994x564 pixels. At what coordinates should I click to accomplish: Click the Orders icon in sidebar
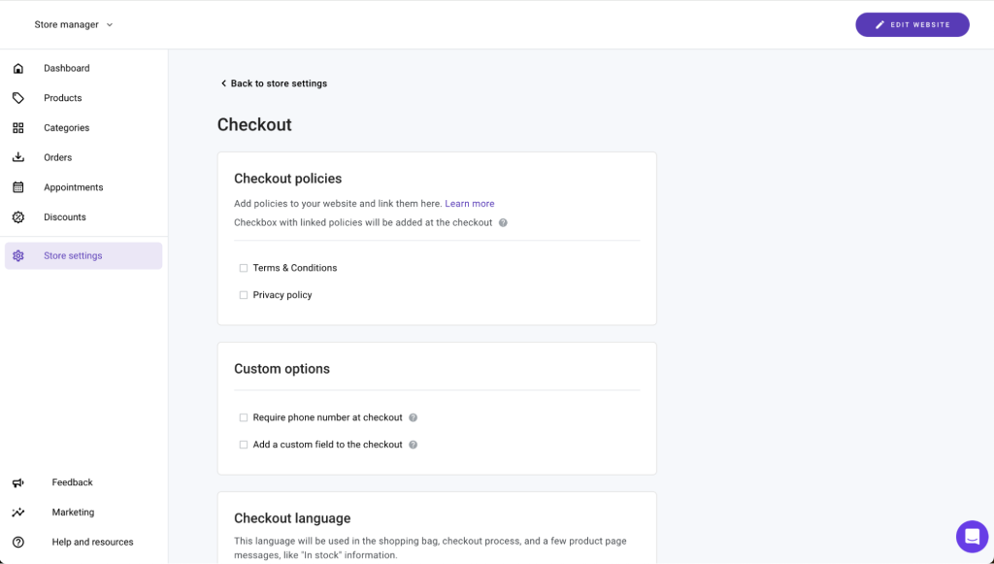coord(17,156)
